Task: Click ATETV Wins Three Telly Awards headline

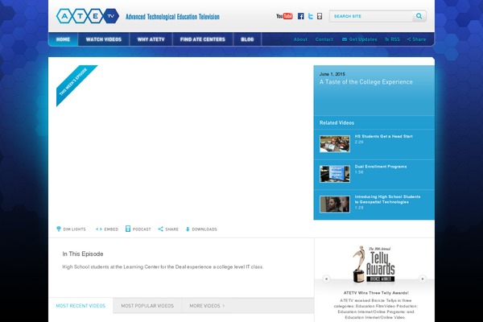Action: pos(376,293)
